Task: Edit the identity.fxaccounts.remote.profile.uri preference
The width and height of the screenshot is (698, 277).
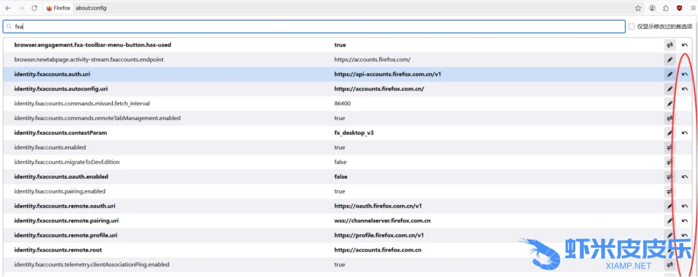Action: pos(670,235)
